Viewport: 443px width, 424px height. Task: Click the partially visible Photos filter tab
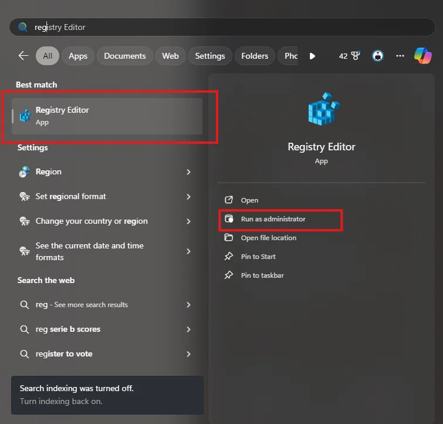(x=288, y=56)
